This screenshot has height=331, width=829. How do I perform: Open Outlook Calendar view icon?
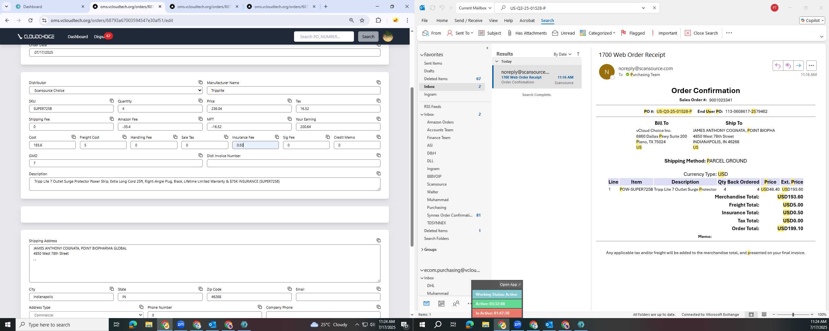click(441, 304)
